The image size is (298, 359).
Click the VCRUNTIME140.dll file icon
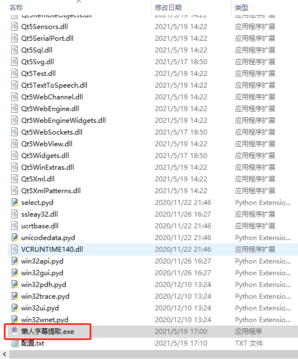tap(14, 250)
